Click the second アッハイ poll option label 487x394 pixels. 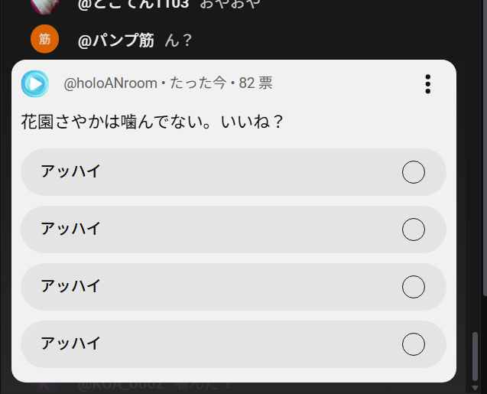(70, 229)
